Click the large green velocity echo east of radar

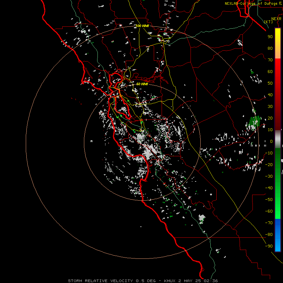point(254,122)
